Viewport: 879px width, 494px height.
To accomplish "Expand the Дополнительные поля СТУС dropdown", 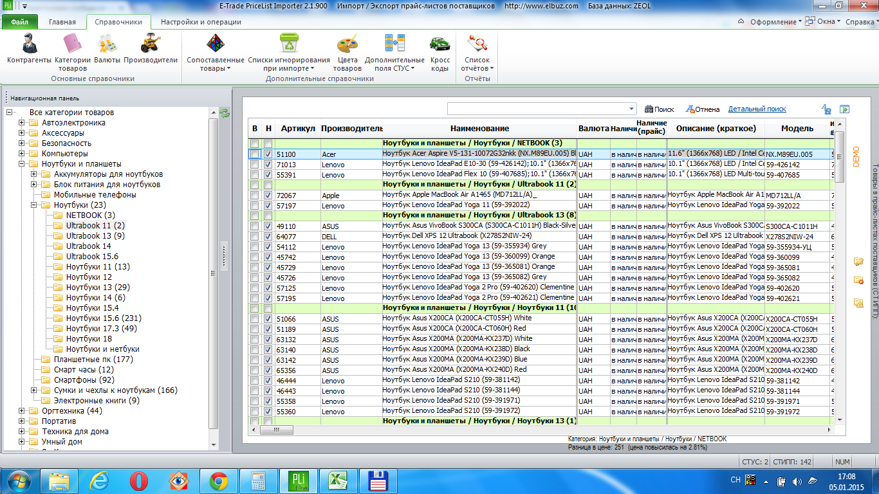I will pyautogui.click(x=394, y=51).
